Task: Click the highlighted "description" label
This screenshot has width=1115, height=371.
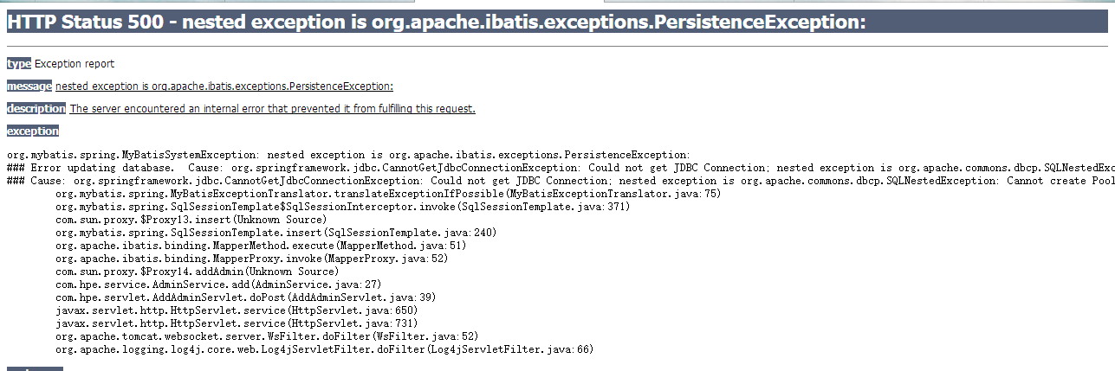Action: click(36, 108)
